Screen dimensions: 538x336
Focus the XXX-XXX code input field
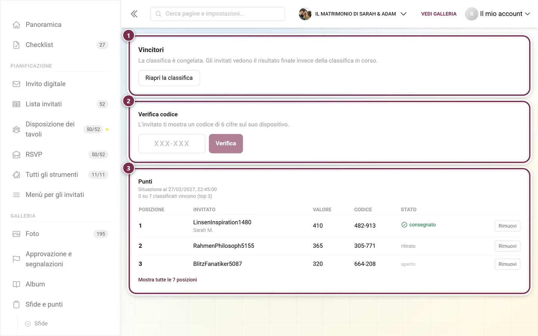tap(172, 144)
